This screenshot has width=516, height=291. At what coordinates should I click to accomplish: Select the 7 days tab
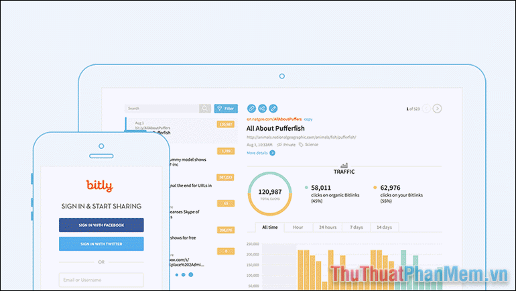[x=357, y=227]
